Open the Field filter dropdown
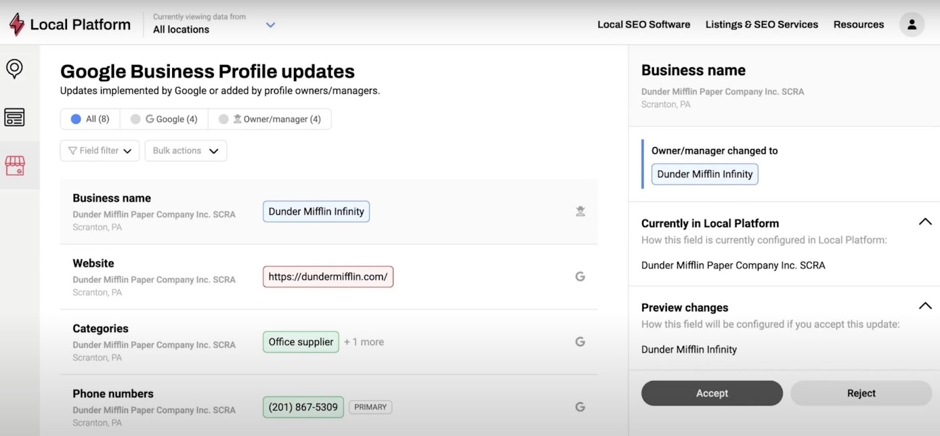 point(100,151)
